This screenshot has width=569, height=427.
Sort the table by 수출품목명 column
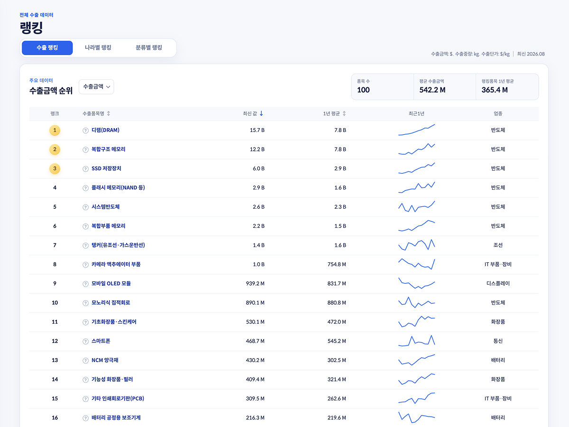click(96, 114)
